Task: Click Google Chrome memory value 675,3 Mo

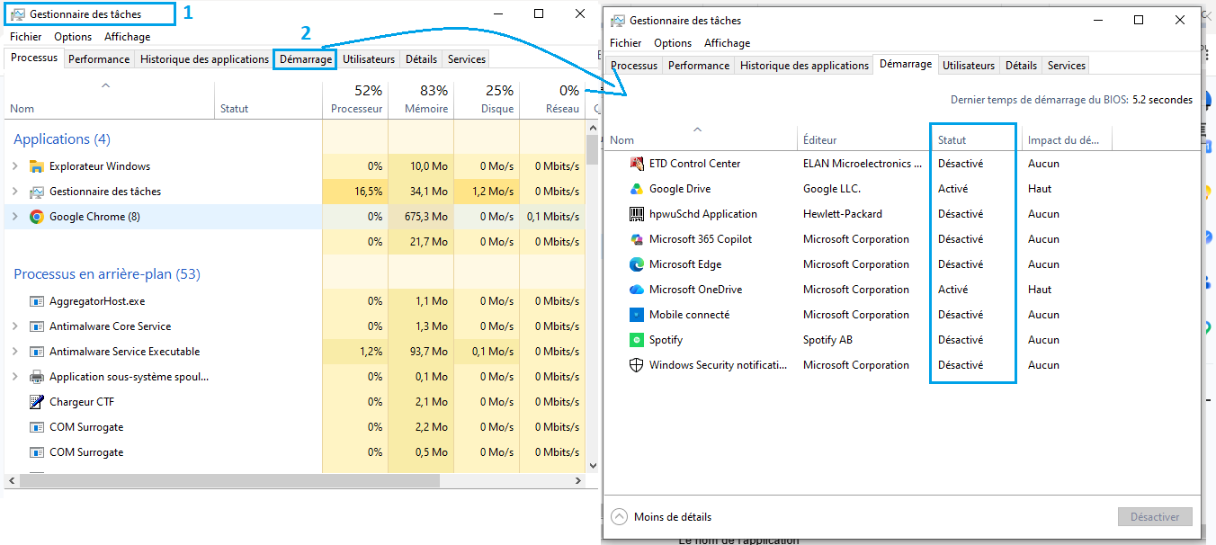Action: pos(426,217)
